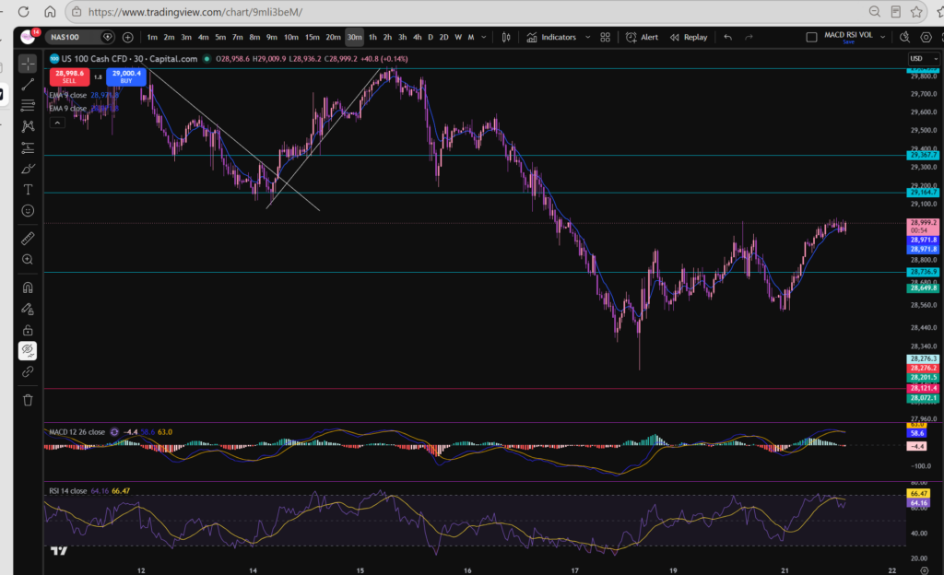Select the ruler measure tool
This screenshot has height=575, width=944.
click(x=28, y=238)
